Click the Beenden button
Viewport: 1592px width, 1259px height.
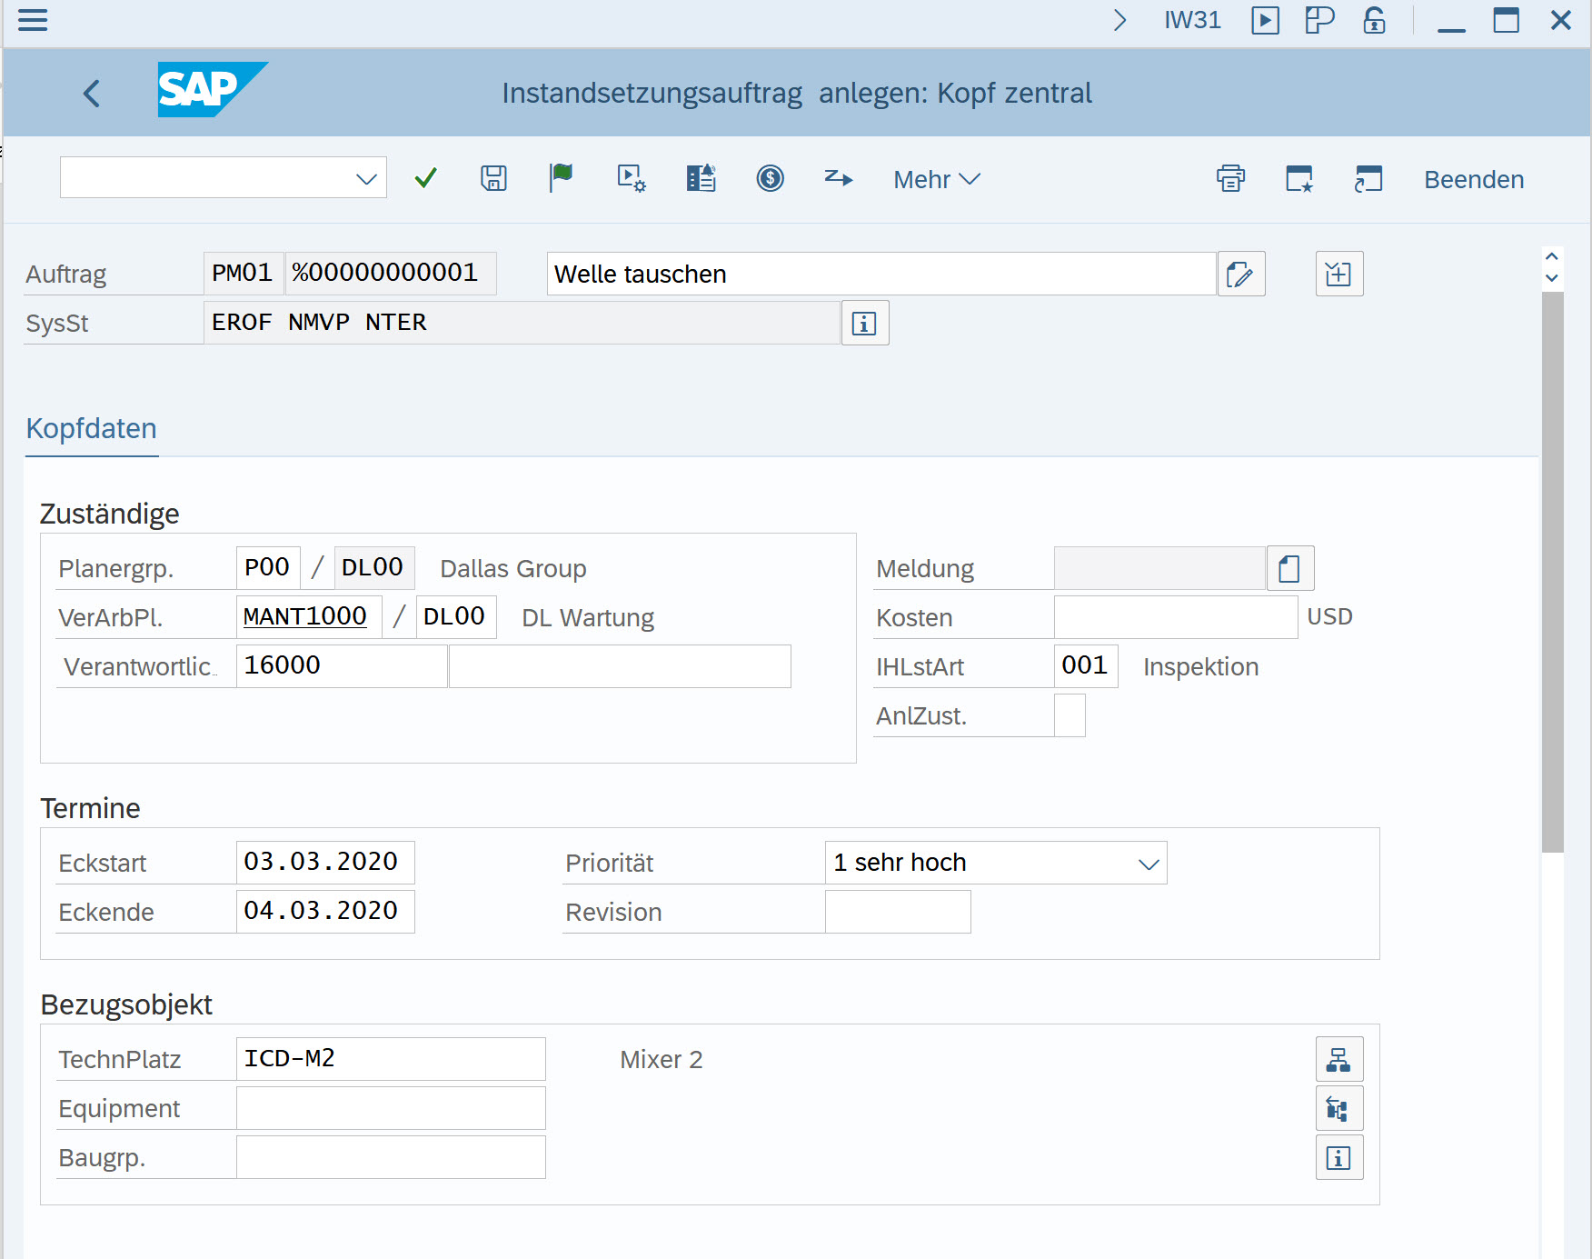[1473, 179]
